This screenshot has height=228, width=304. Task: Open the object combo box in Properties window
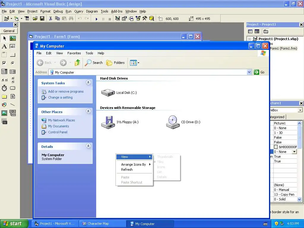(300, 110)
